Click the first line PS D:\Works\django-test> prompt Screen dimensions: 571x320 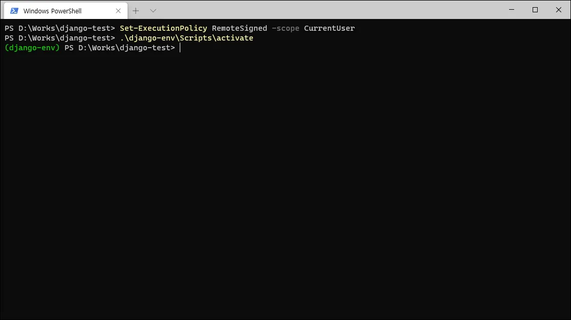[60, 28]
